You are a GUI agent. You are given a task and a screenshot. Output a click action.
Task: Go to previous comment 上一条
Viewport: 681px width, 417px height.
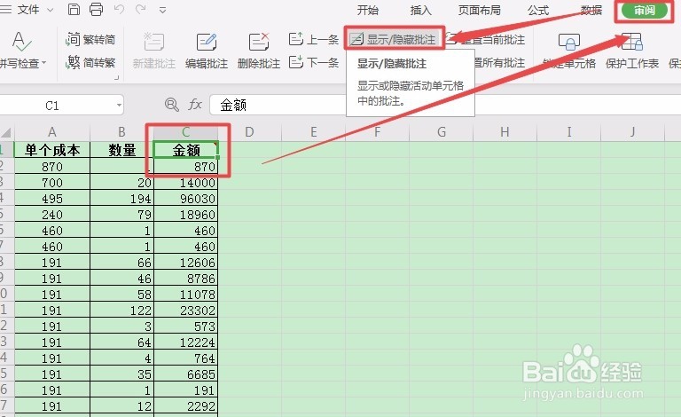314,40
